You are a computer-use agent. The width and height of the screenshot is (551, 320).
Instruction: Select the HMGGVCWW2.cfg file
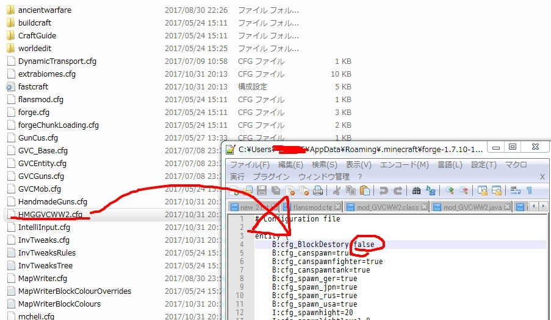50,215
